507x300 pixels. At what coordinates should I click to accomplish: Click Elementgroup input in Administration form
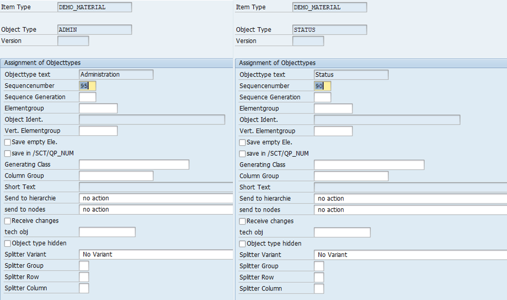pos(98,108)
